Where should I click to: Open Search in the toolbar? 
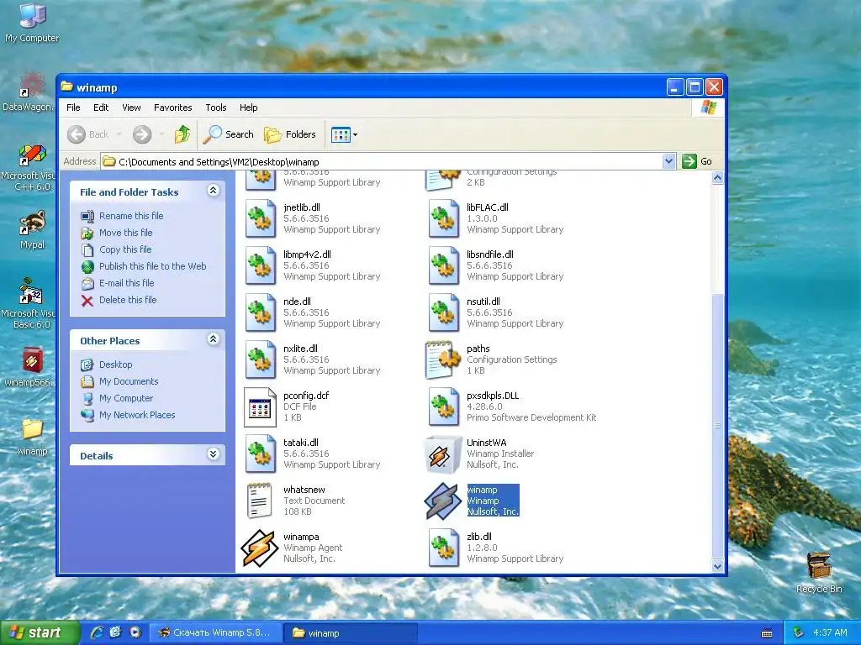(x=229, y=134)
